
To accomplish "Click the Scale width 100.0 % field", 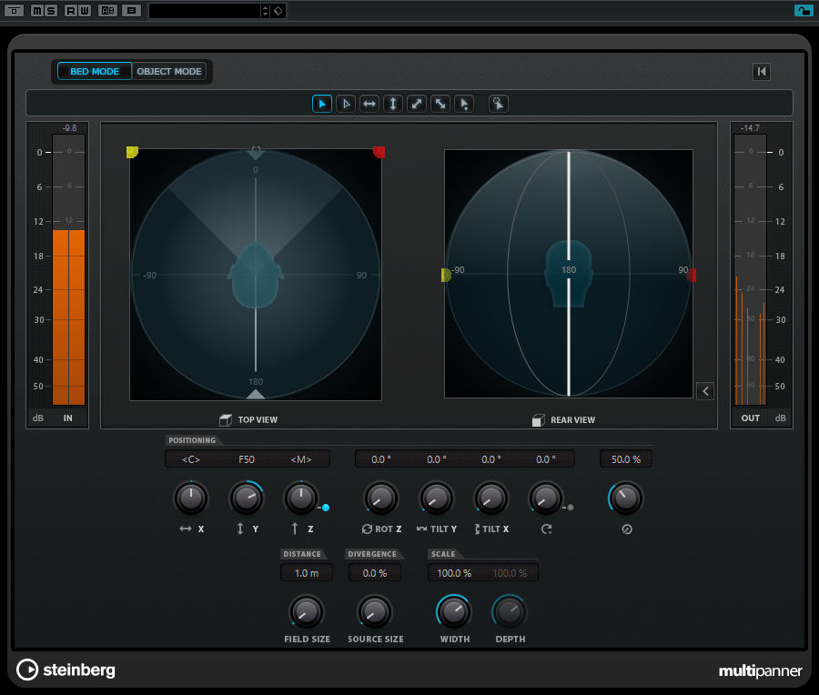I will coord(454,573).
